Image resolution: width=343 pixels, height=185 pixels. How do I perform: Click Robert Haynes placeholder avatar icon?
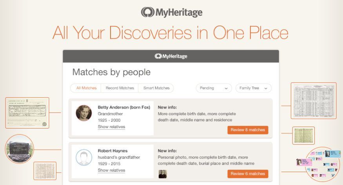coord(84,158)
